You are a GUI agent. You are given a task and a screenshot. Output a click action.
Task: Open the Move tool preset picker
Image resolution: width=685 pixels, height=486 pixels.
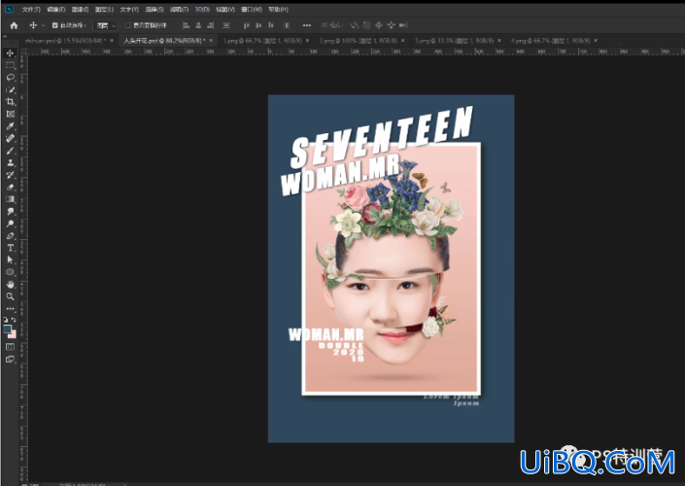(x=36, y=25)
